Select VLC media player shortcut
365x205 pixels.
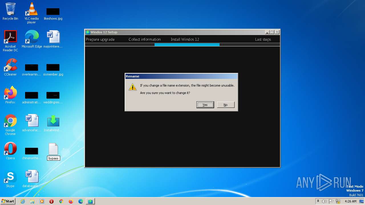(x=31, y=13)
